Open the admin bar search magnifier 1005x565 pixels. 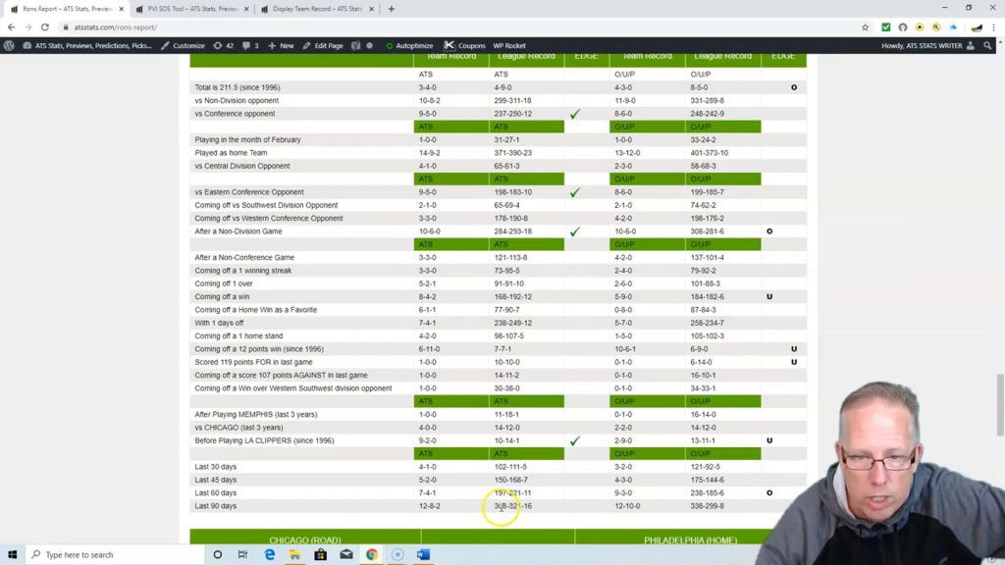pyautogui.click(x=987, y=45)
